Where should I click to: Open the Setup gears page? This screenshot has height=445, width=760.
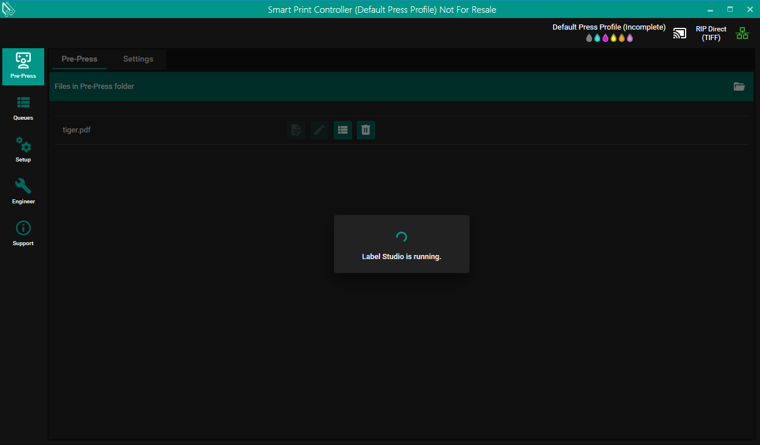pyautogui.click(x=23, y=150)
